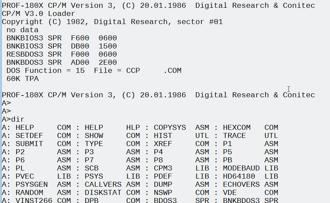Screen dimensions: 330x203
Task: Click the '60K TPA' text line
Action: 22,79
